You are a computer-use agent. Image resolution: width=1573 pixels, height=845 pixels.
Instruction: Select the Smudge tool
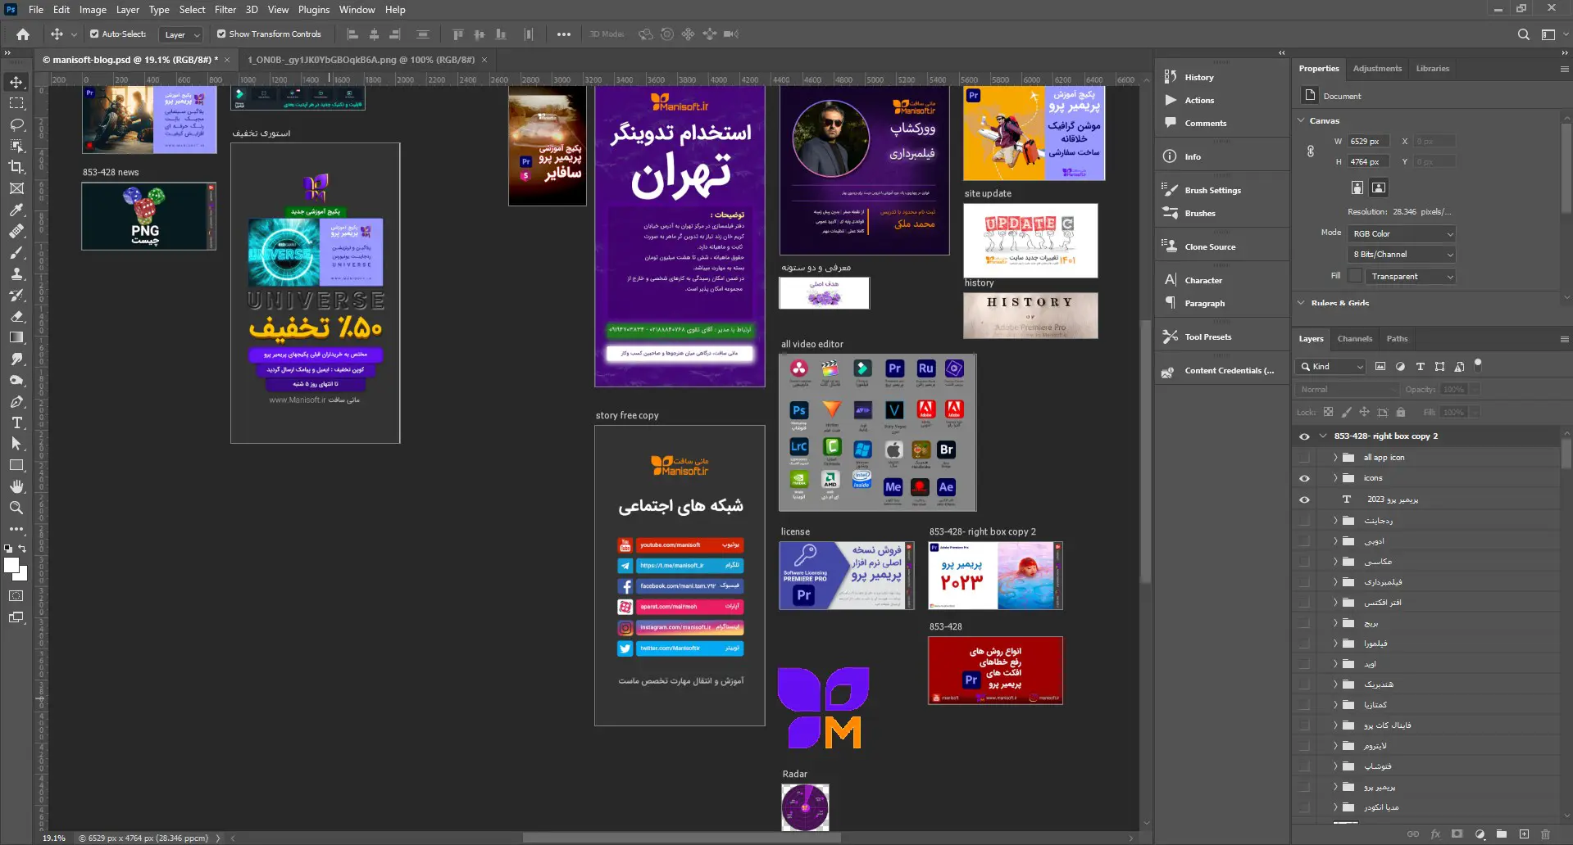[x=16, y=359]
